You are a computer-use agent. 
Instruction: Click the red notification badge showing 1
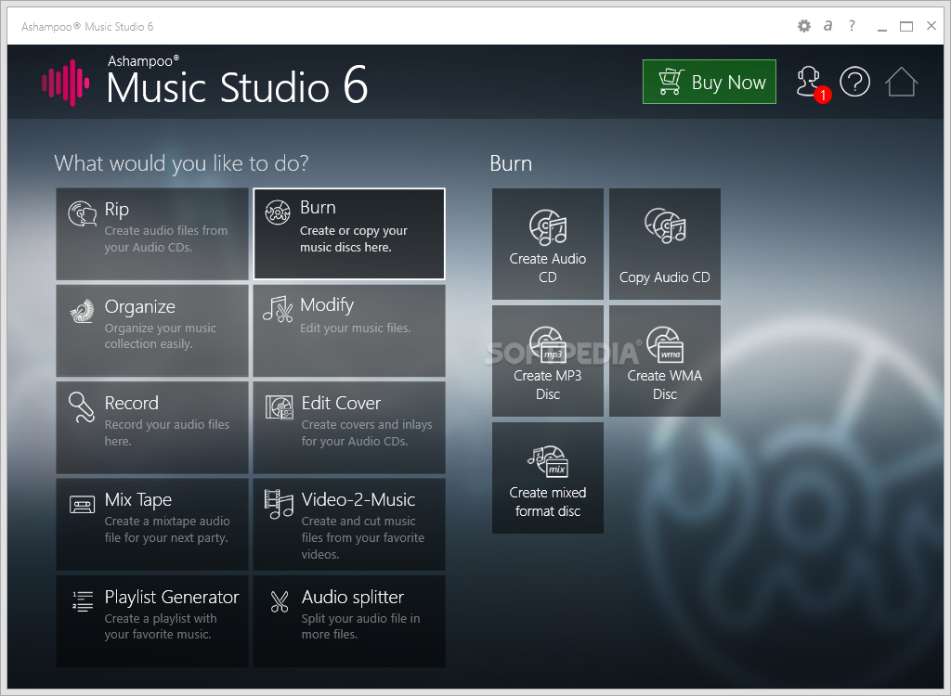pyautogui.click(x=823, y=95)
